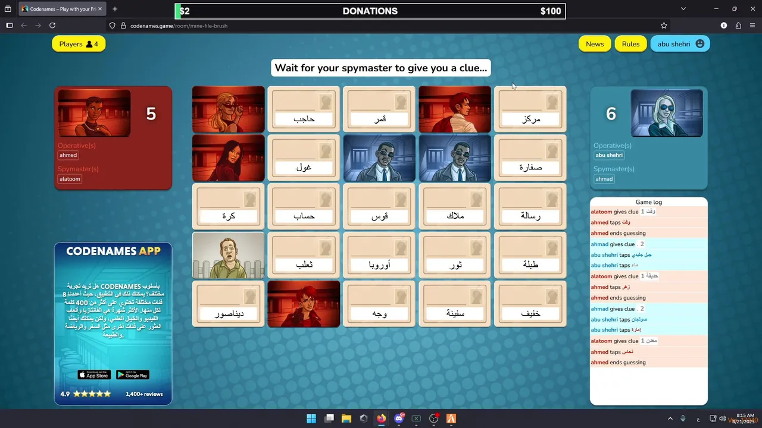
Task: Select the word card صفارة
Action: [x=530, y=158]
